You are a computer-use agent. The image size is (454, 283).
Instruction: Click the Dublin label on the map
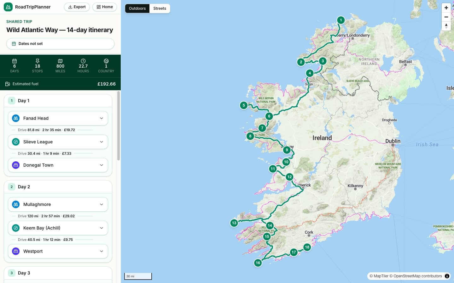(393, 141)
